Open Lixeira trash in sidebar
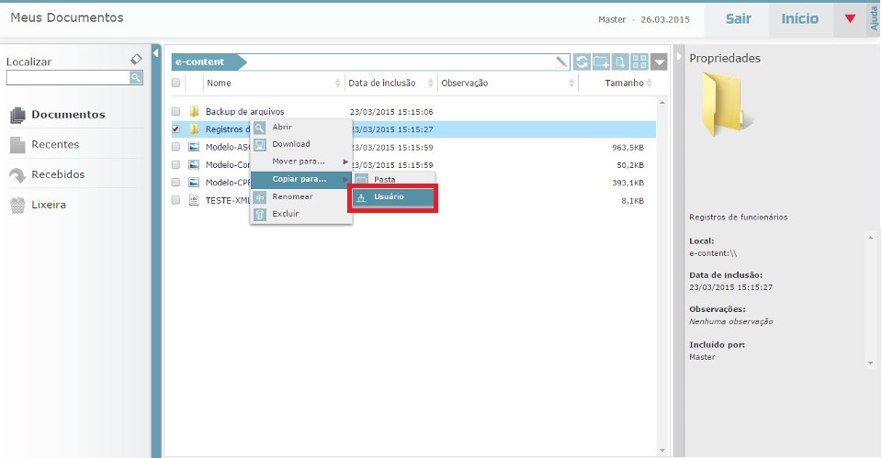The height and width of the screenshot is (458, 882). click(x=48, y=205)
